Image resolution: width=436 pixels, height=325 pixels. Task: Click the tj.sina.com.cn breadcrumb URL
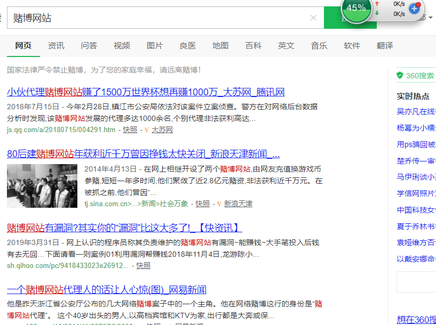point(136,204)
